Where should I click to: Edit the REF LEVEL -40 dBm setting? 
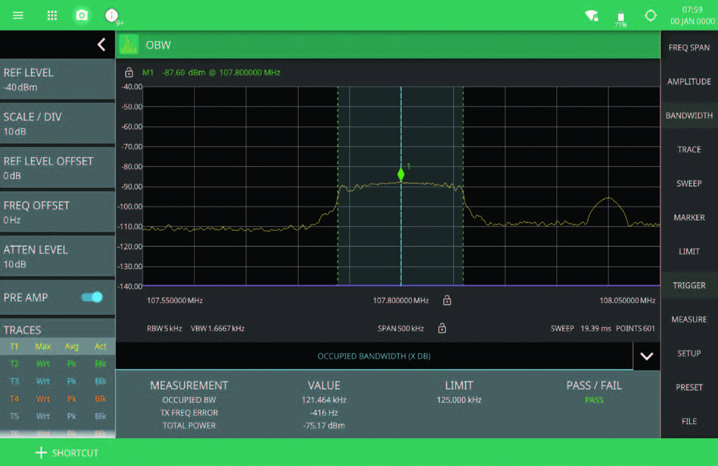(57, 79)
